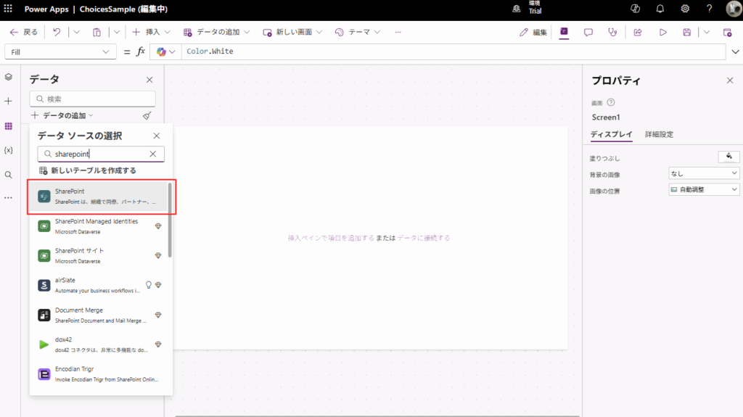This screenshot has height=417, width=743.
Task: Undo the last action
Action: click(x=57, y=32)
